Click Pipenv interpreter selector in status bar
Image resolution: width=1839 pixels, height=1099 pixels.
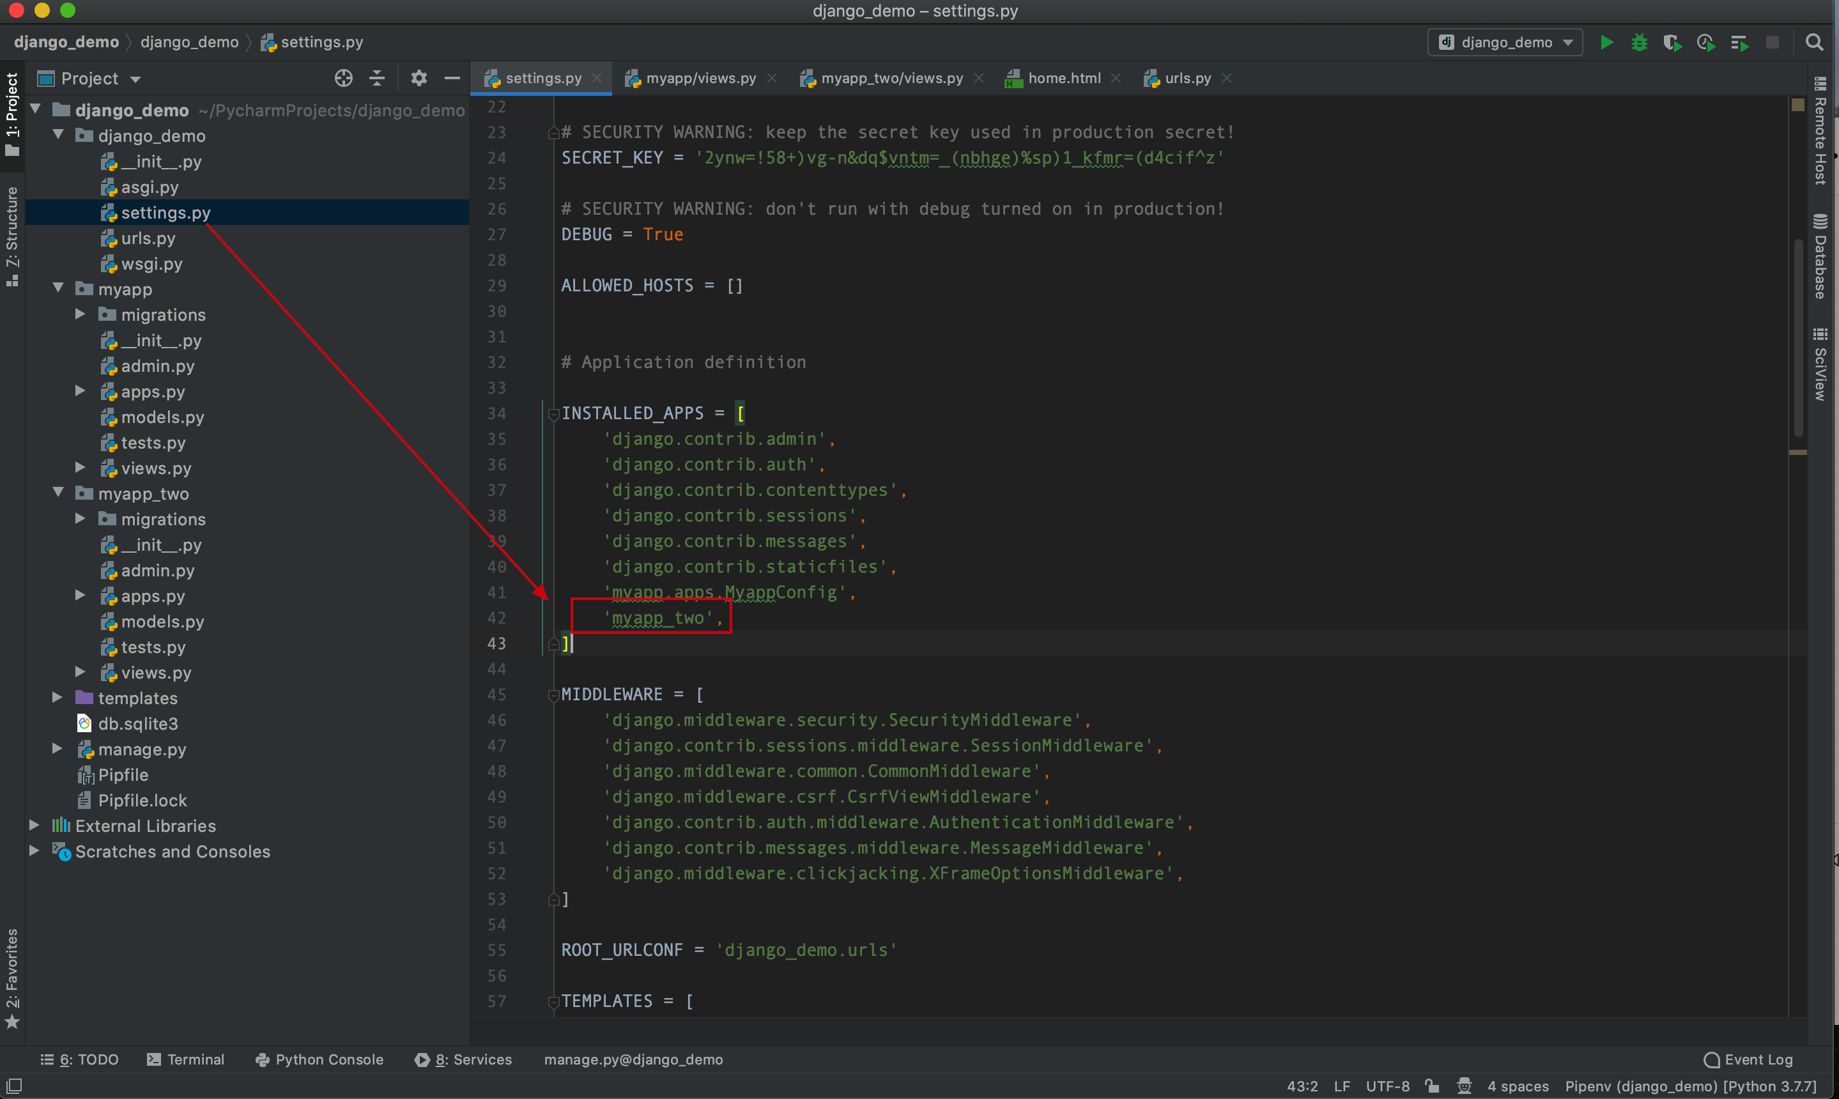[x=1690, y=1086]
